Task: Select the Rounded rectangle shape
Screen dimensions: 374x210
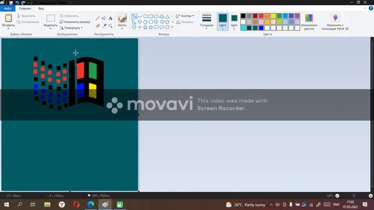Action: pos(156,16)
